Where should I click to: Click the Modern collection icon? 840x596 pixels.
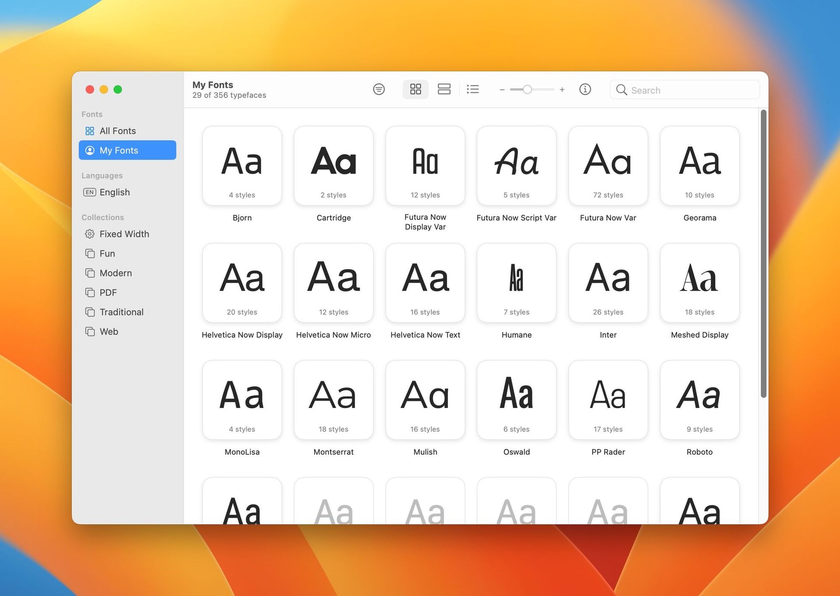[90, 273]
